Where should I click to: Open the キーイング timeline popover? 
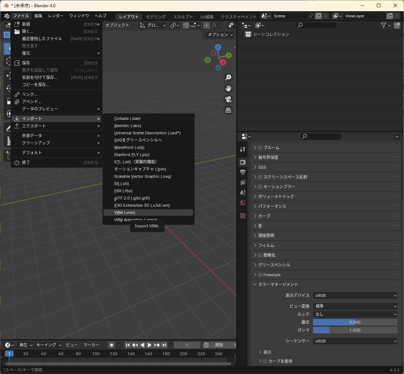pyautogui.click(x=49, y=345)
